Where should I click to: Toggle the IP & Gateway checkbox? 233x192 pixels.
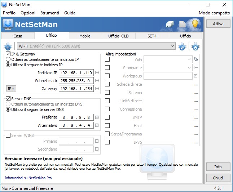click(8, 54)
